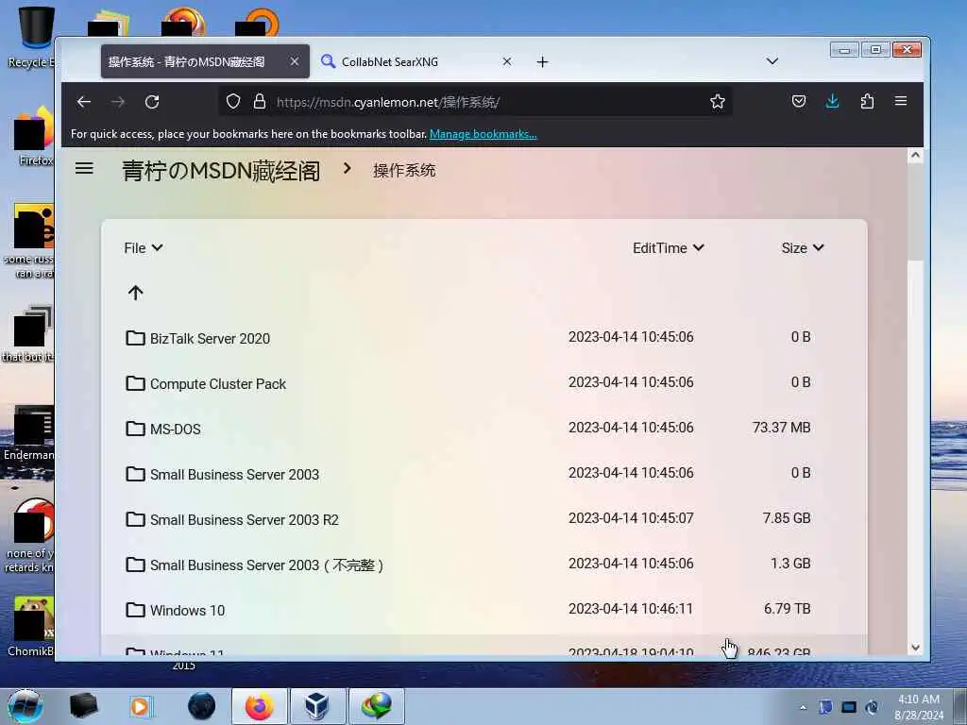The height and width of the screenshot is (725, 967).
Task: Click 青柠のMSDN藏经阁 site title
Action: pos(221,171)
